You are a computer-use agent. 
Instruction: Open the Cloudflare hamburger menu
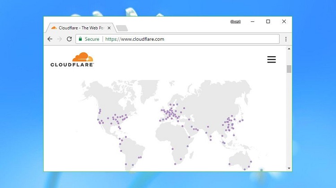(271, 59)
